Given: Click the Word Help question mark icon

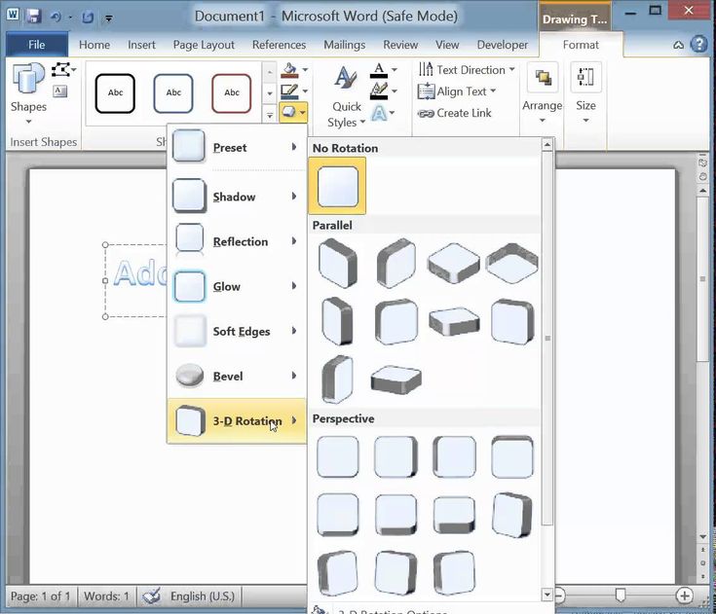Looking at the screenshot, I should (x=698, y=44).
